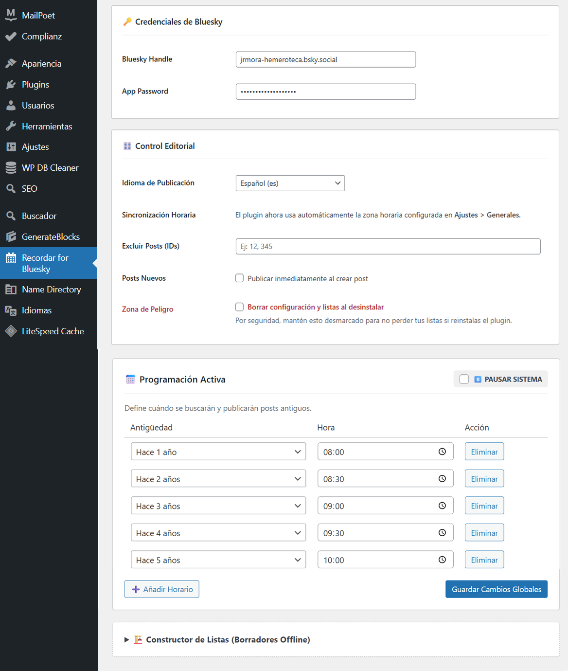Enable Publicar inmediatamente al crear post

[x=239, y=278]
